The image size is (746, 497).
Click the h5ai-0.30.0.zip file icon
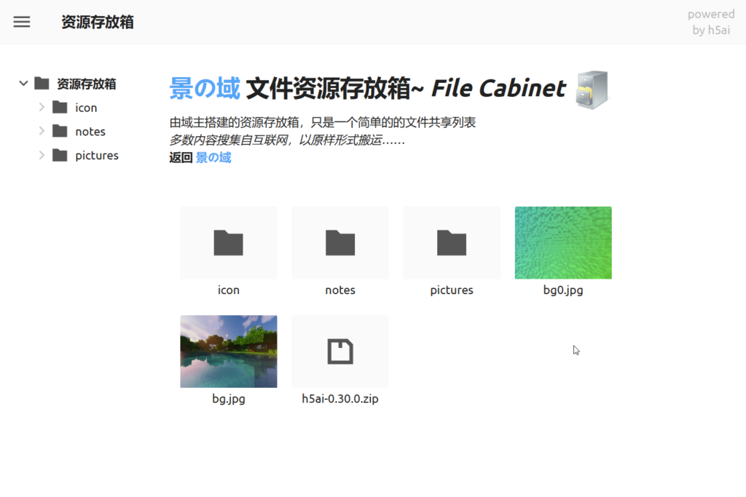pyautogui.click(x=339, y=351)
